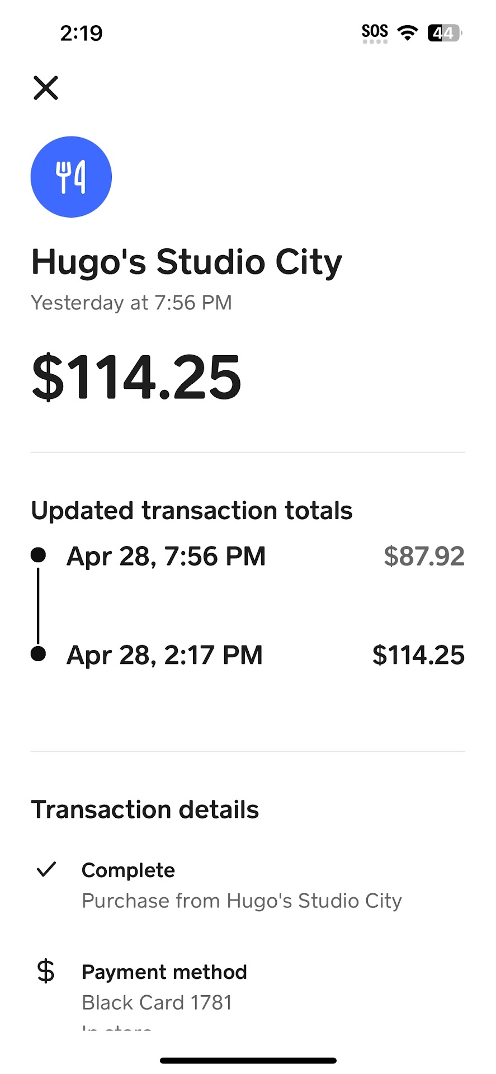Tap the dollar sign payment icon
Image resolution: width=496 pixels, height=1074 pixels.
pos(46,971)
